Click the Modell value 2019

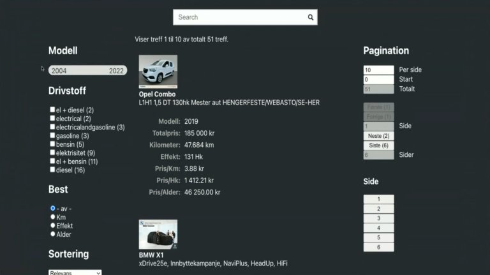pos(191,121)
